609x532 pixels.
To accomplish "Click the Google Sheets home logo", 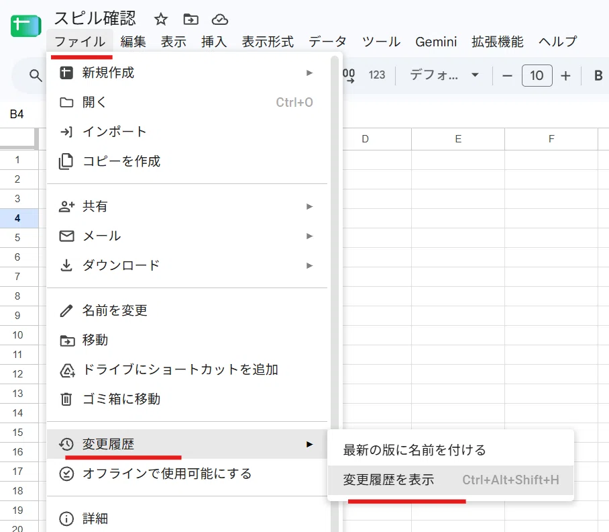I will coord(26,26).
